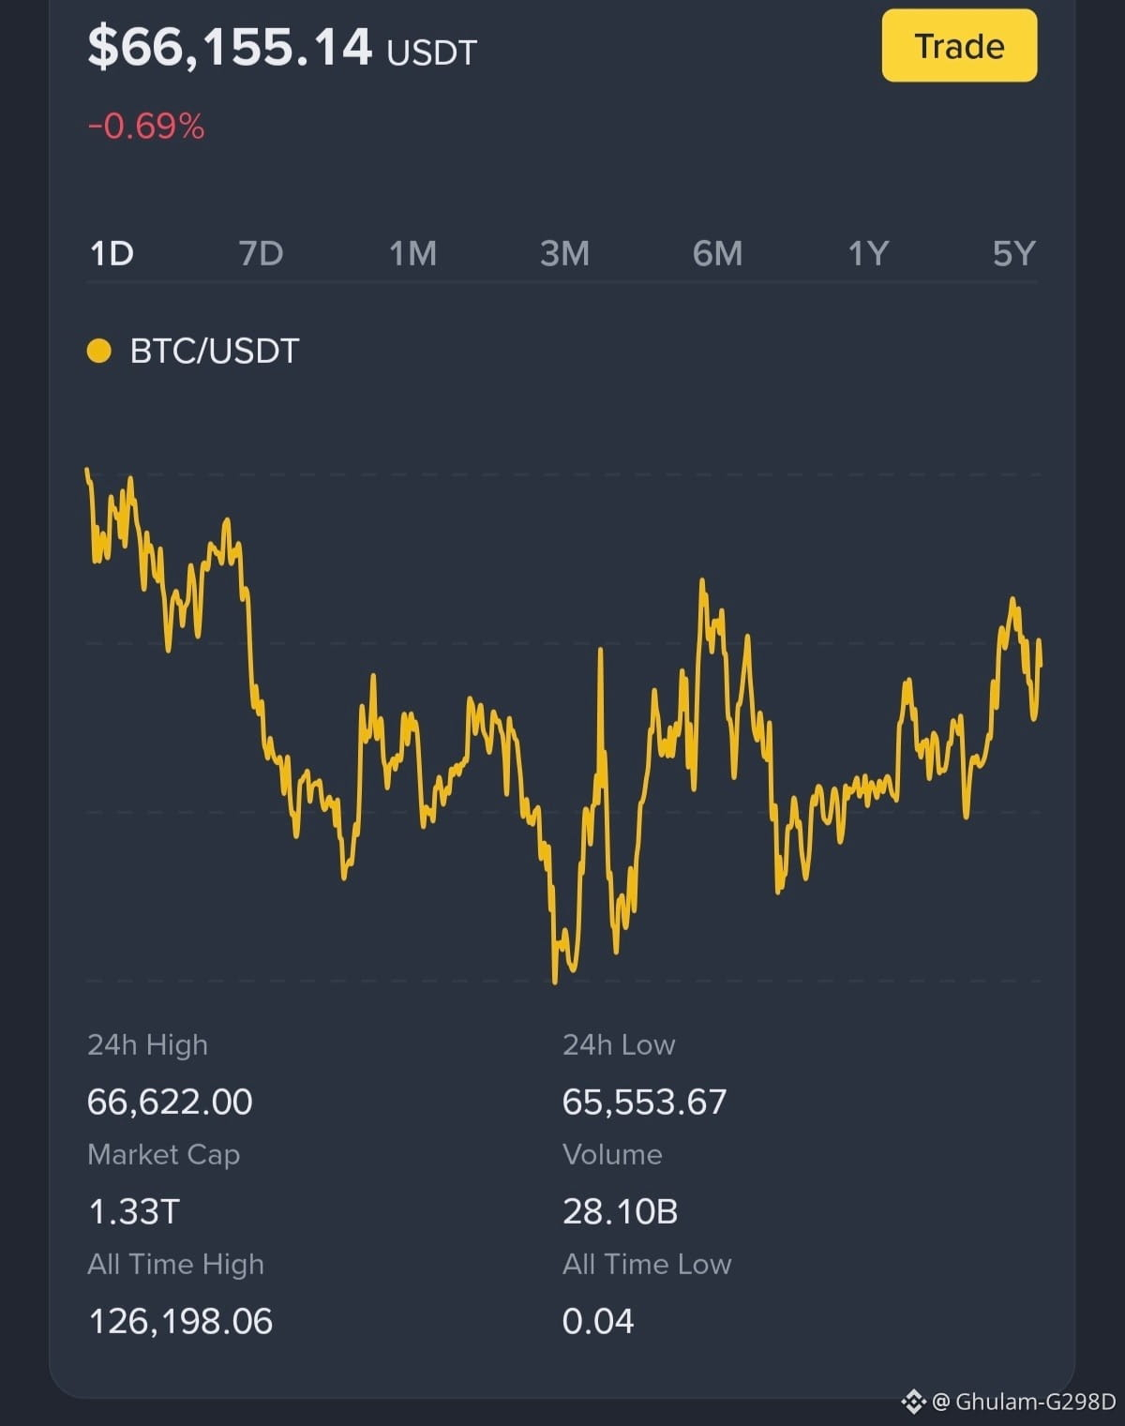The width and height of the screenshot is (1125, 1426).
Task: Switch to the 6M chart view
Action: click(x=717, y=253)
